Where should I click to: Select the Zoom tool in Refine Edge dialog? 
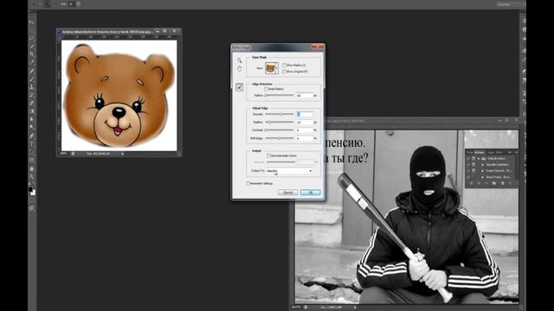click(x=239, y=60)
